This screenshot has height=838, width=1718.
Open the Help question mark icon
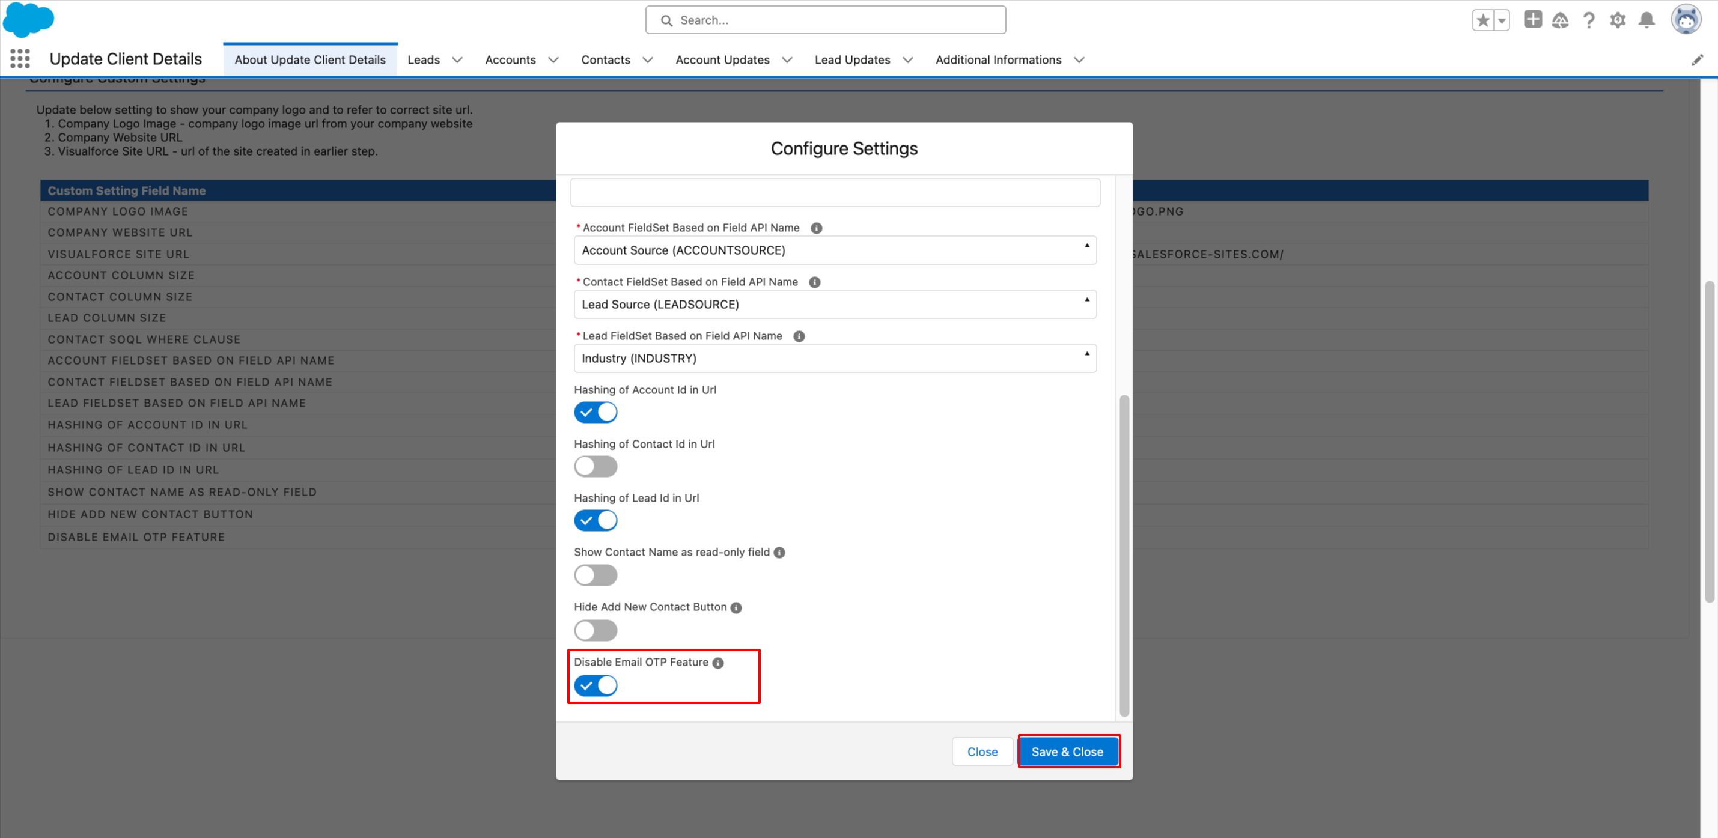pyautogui.click(x=1589, y=20)
